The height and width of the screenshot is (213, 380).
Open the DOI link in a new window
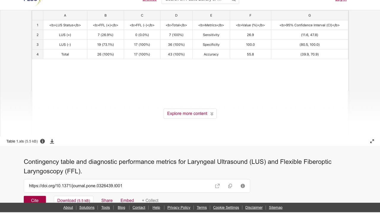point(217,186)
